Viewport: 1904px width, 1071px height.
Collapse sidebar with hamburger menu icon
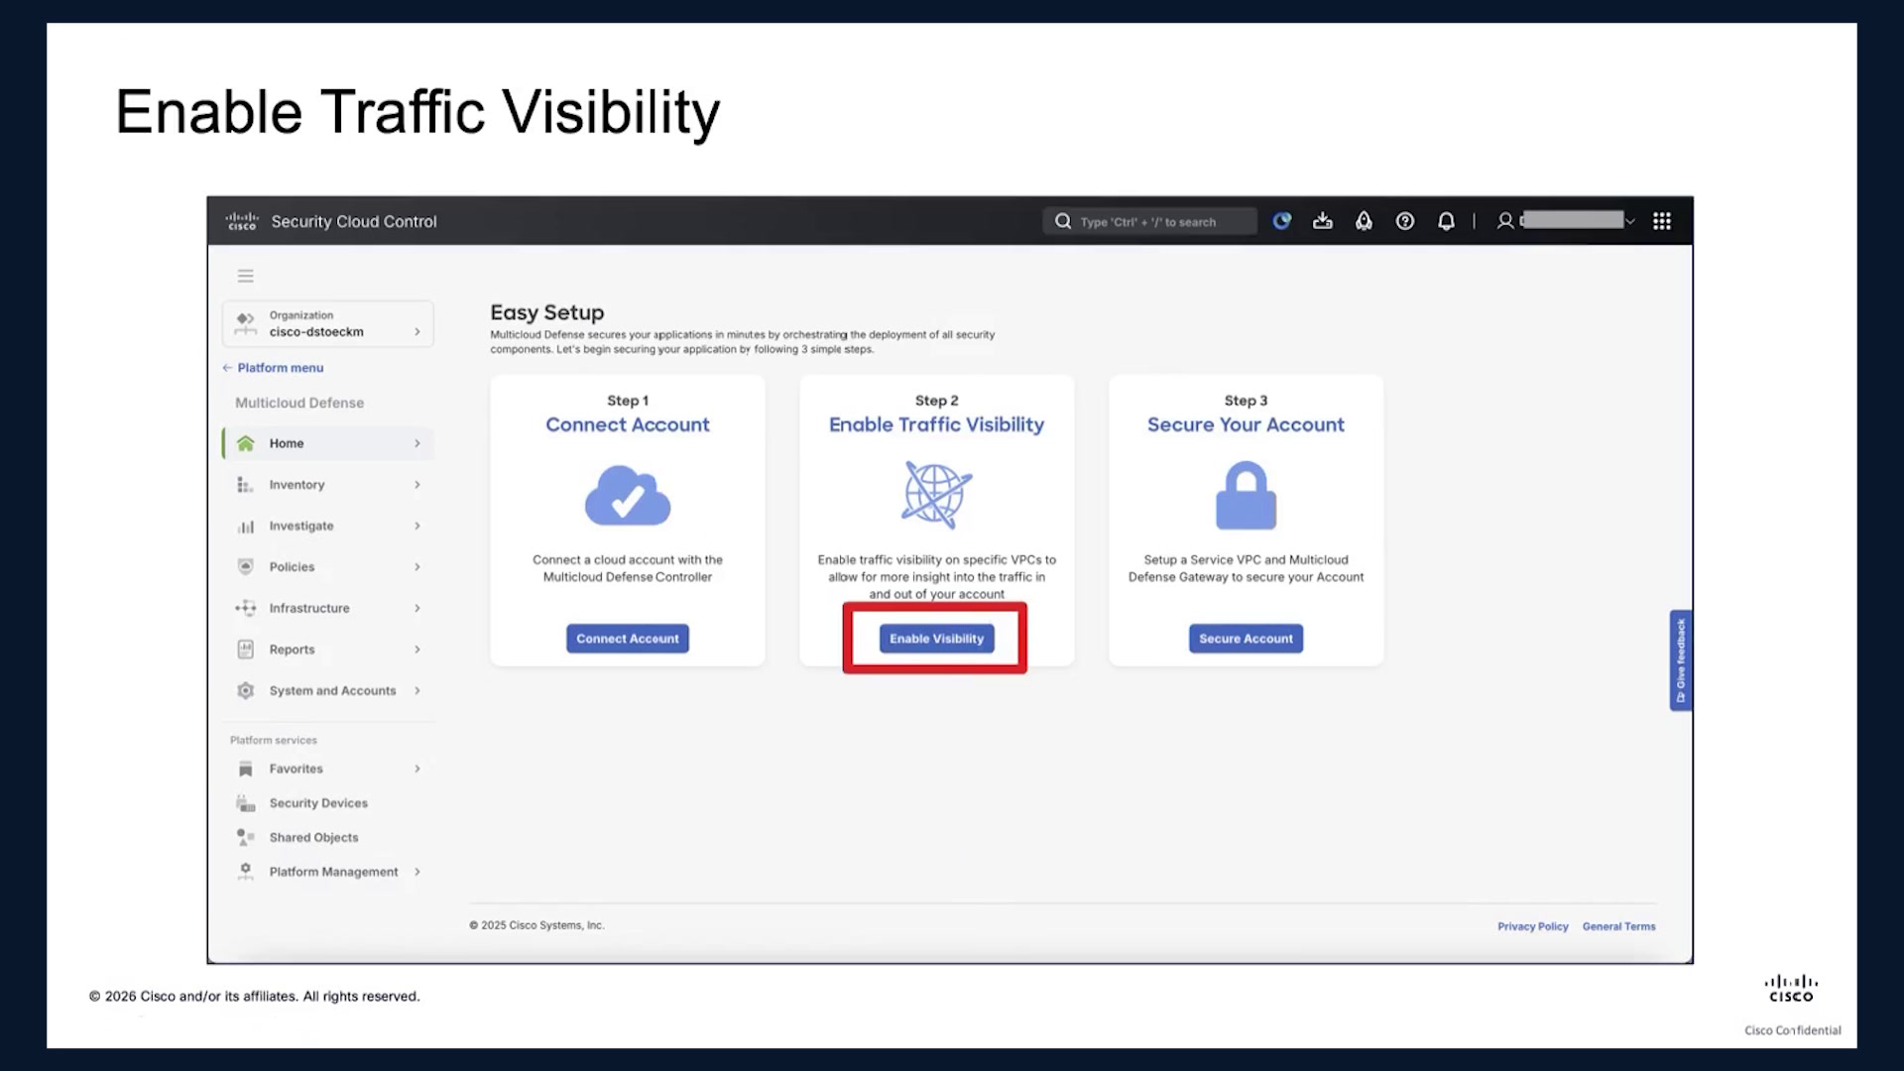tap(246, 276)
